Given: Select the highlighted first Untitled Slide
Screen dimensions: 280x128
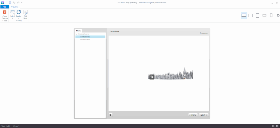Looking at the screenshot, I should (90, 37).
